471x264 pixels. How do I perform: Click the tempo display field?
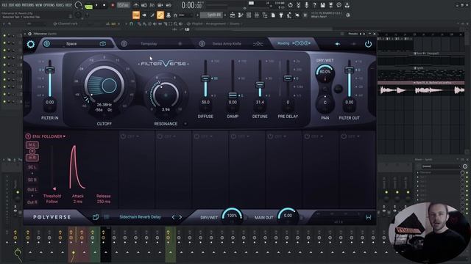pos(124,5)
